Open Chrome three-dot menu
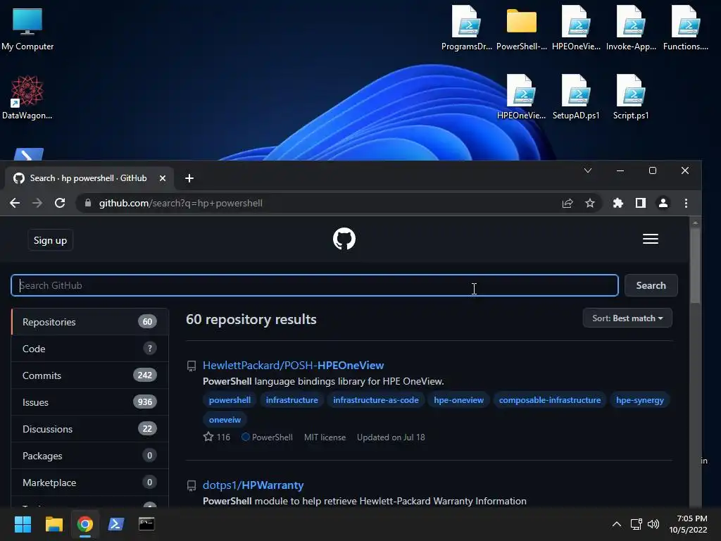The image size is (721, 541). pyautogui.click(x=686, y=203)
